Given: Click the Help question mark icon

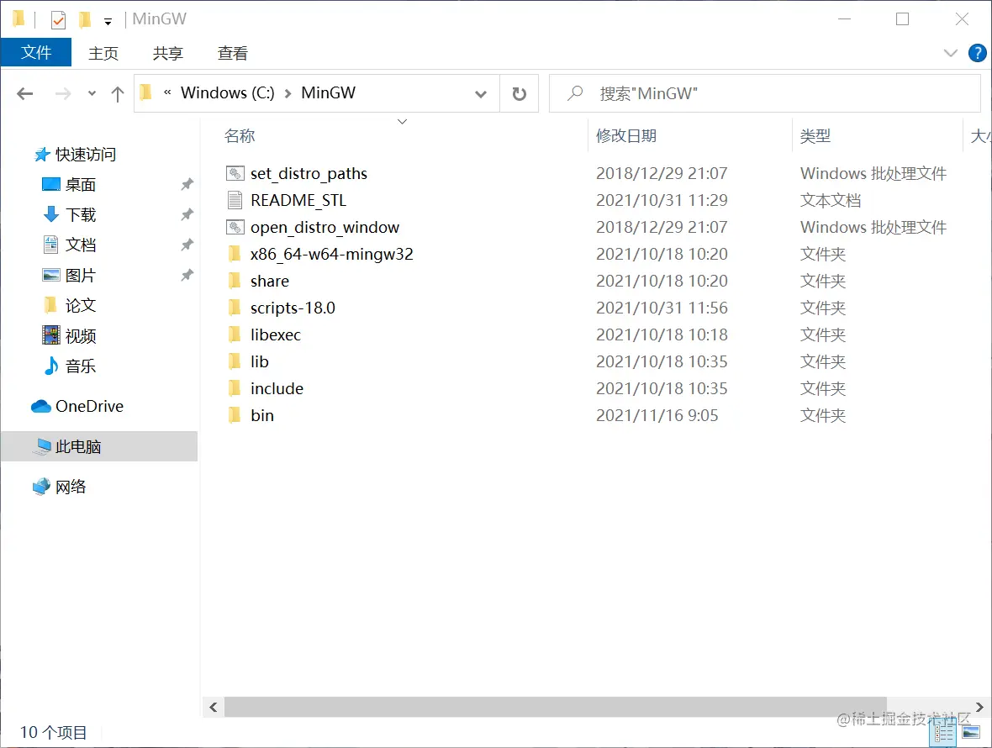Looking at the screenshot, I should click(977, 53).
